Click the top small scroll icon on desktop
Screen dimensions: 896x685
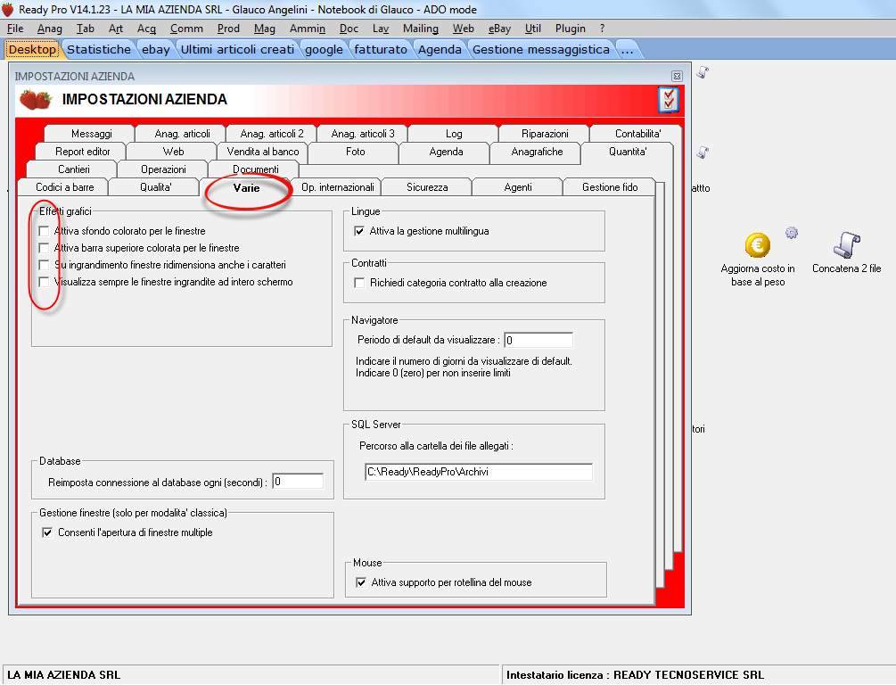[x=703, y=72]
